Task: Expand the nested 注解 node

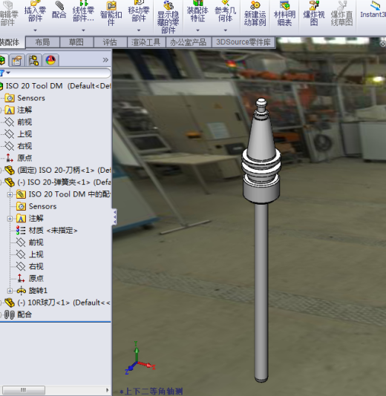Action: tap(10, 219)
